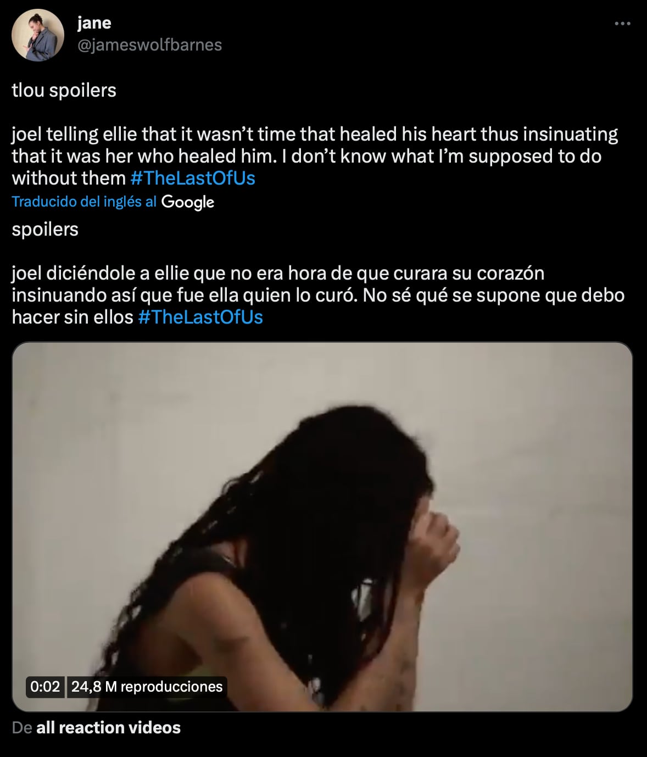
Task: Play the embedded reaction video
Action: (x=322, y=527)
